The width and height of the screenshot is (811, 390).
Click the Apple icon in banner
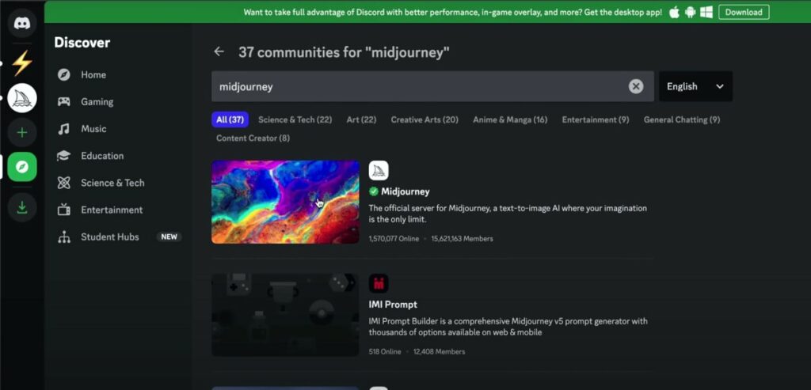(674, 13)
